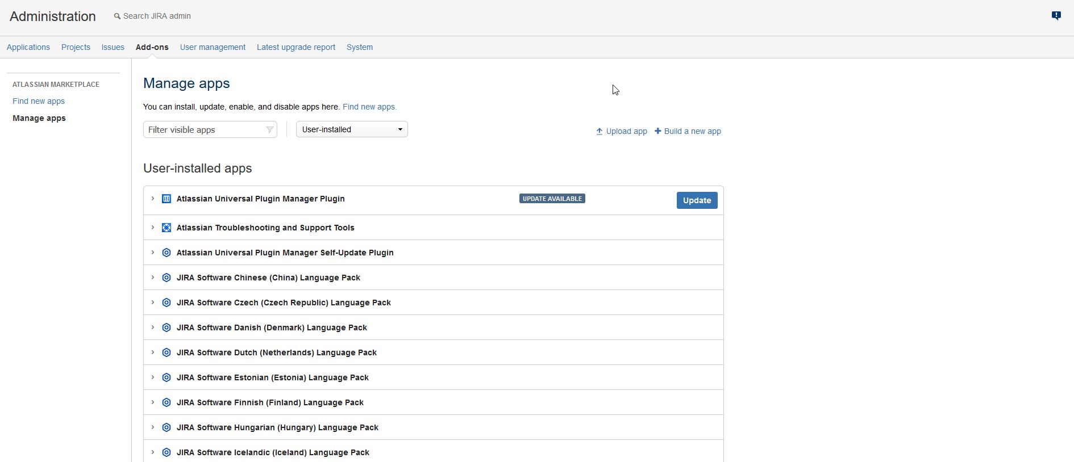Click the filter funnel icon in search box
This screenshot has height=462, width=1074.
coord(270,130)
